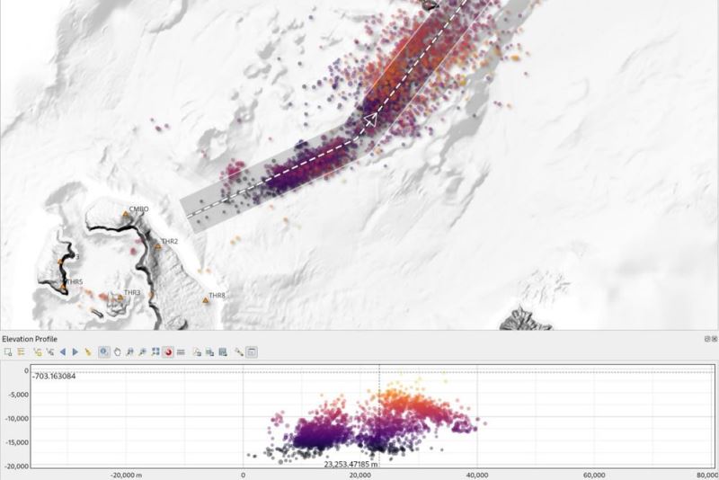This screenshot has height=480, width=719.
Task: Pick the Zoom X Axis tool
Action: [x=130, y=351]
